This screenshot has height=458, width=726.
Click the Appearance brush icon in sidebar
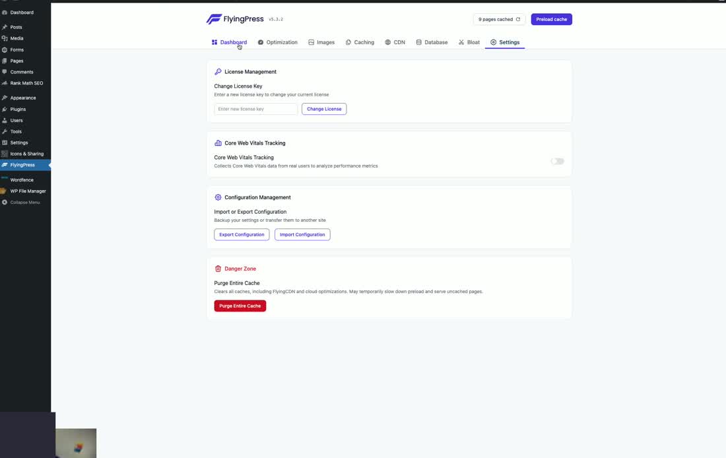[x=5, y=98]
